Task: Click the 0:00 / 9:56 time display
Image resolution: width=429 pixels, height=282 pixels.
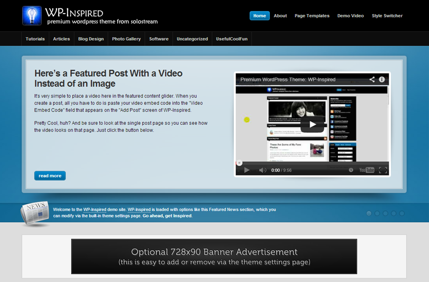Action: tap(281, 170)
